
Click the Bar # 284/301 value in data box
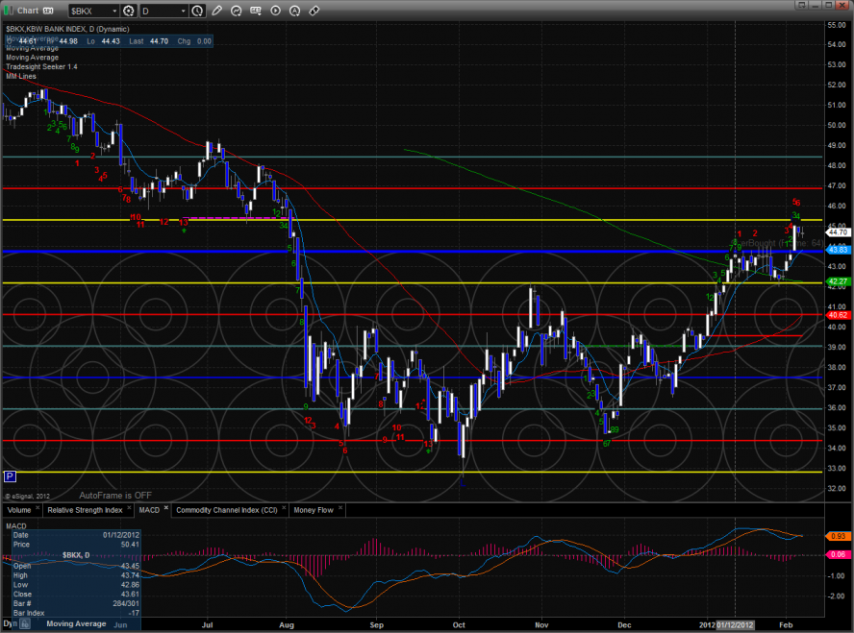(126, 603)
